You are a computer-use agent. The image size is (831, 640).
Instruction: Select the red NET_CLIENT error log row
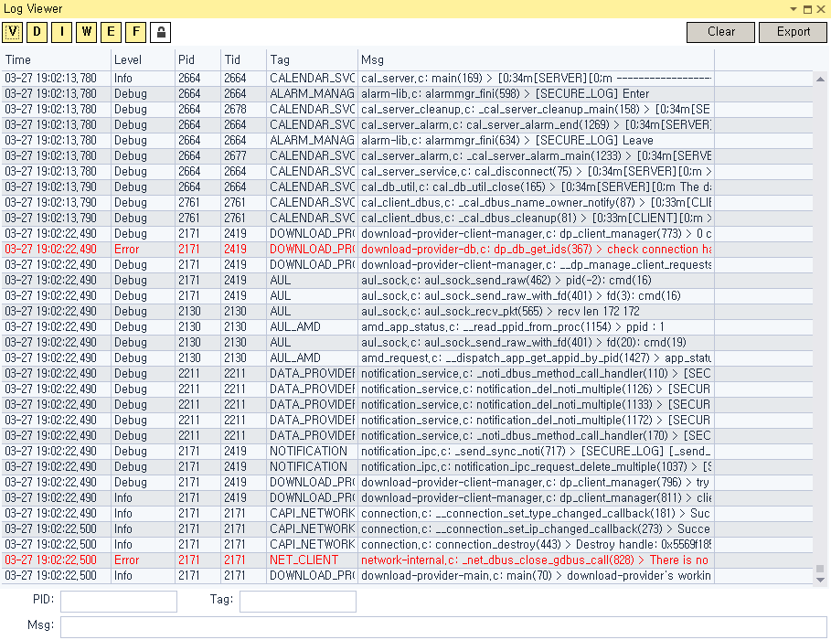coord(366,560)
